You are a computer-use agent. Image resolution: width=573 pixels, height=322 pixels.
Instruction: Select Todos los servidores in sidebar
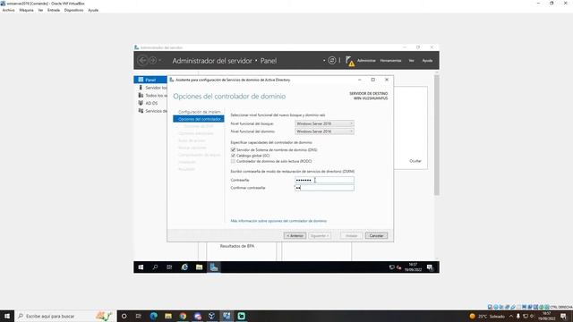tap(152, 96)
